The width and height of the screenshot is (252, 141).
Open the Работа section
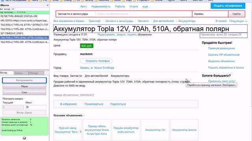120,7
